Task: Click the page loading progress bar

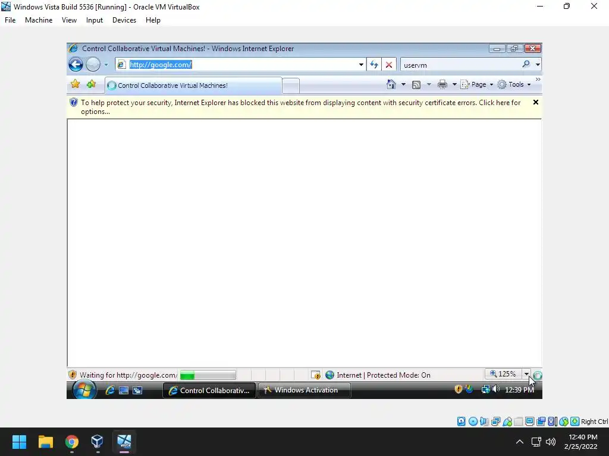Action: tap(208, 375)
